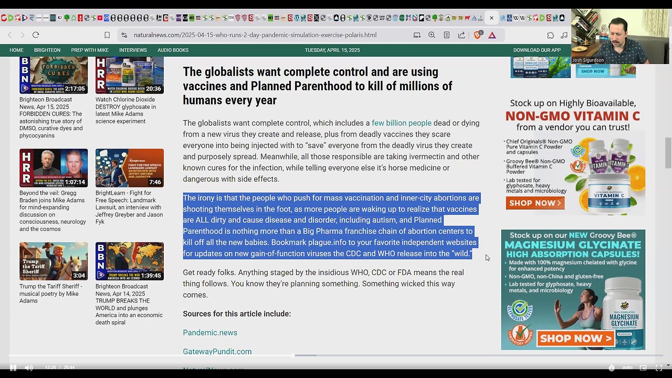Screen dimensions: 672x378
Task: Click Vitamin C ad SHOP NOW button
Action: pos(535,203)
